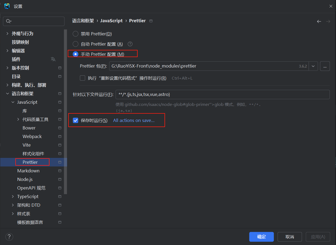
Task: Expand the 代码质量工具 tree node
Action: pos(18,119)
